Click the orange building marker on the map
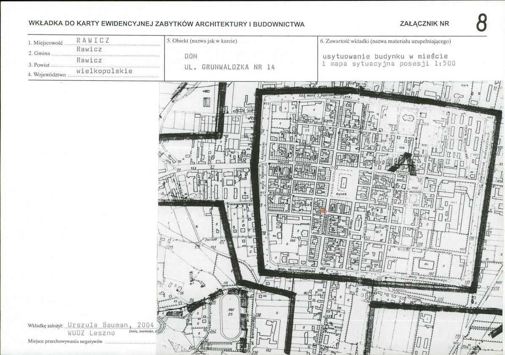This screenshot has height=355, width=505. (x=323, y=211)
